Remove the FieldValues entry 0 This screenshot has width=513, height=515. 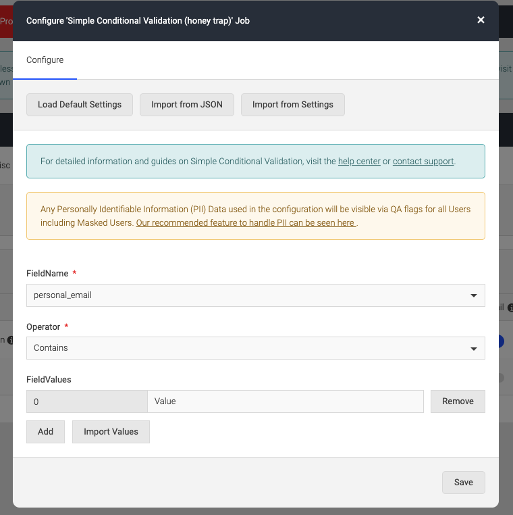coord(458,401)
